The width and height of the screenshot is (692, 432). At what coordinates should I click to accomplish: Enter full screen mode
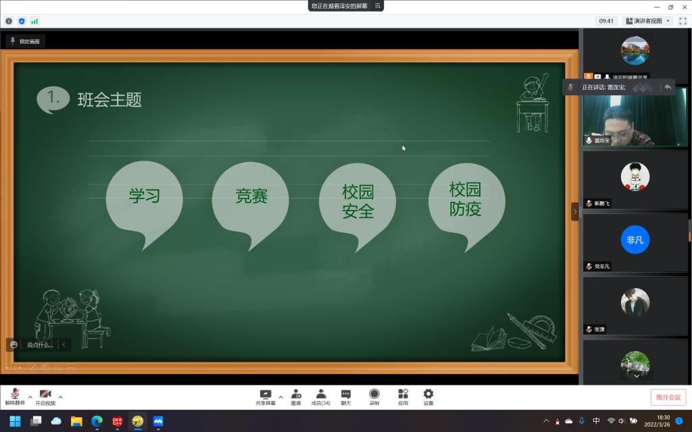point(682,21)
